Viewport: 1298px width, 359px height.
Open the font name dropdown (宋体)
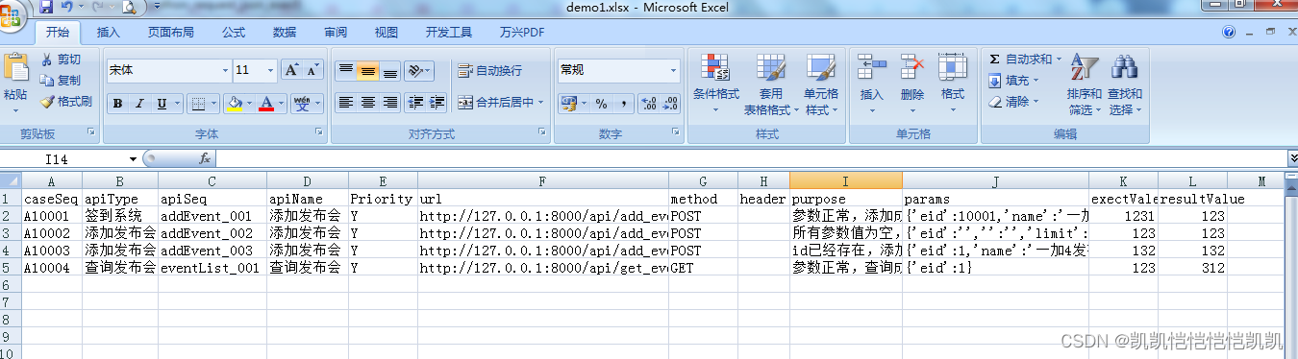225,70
